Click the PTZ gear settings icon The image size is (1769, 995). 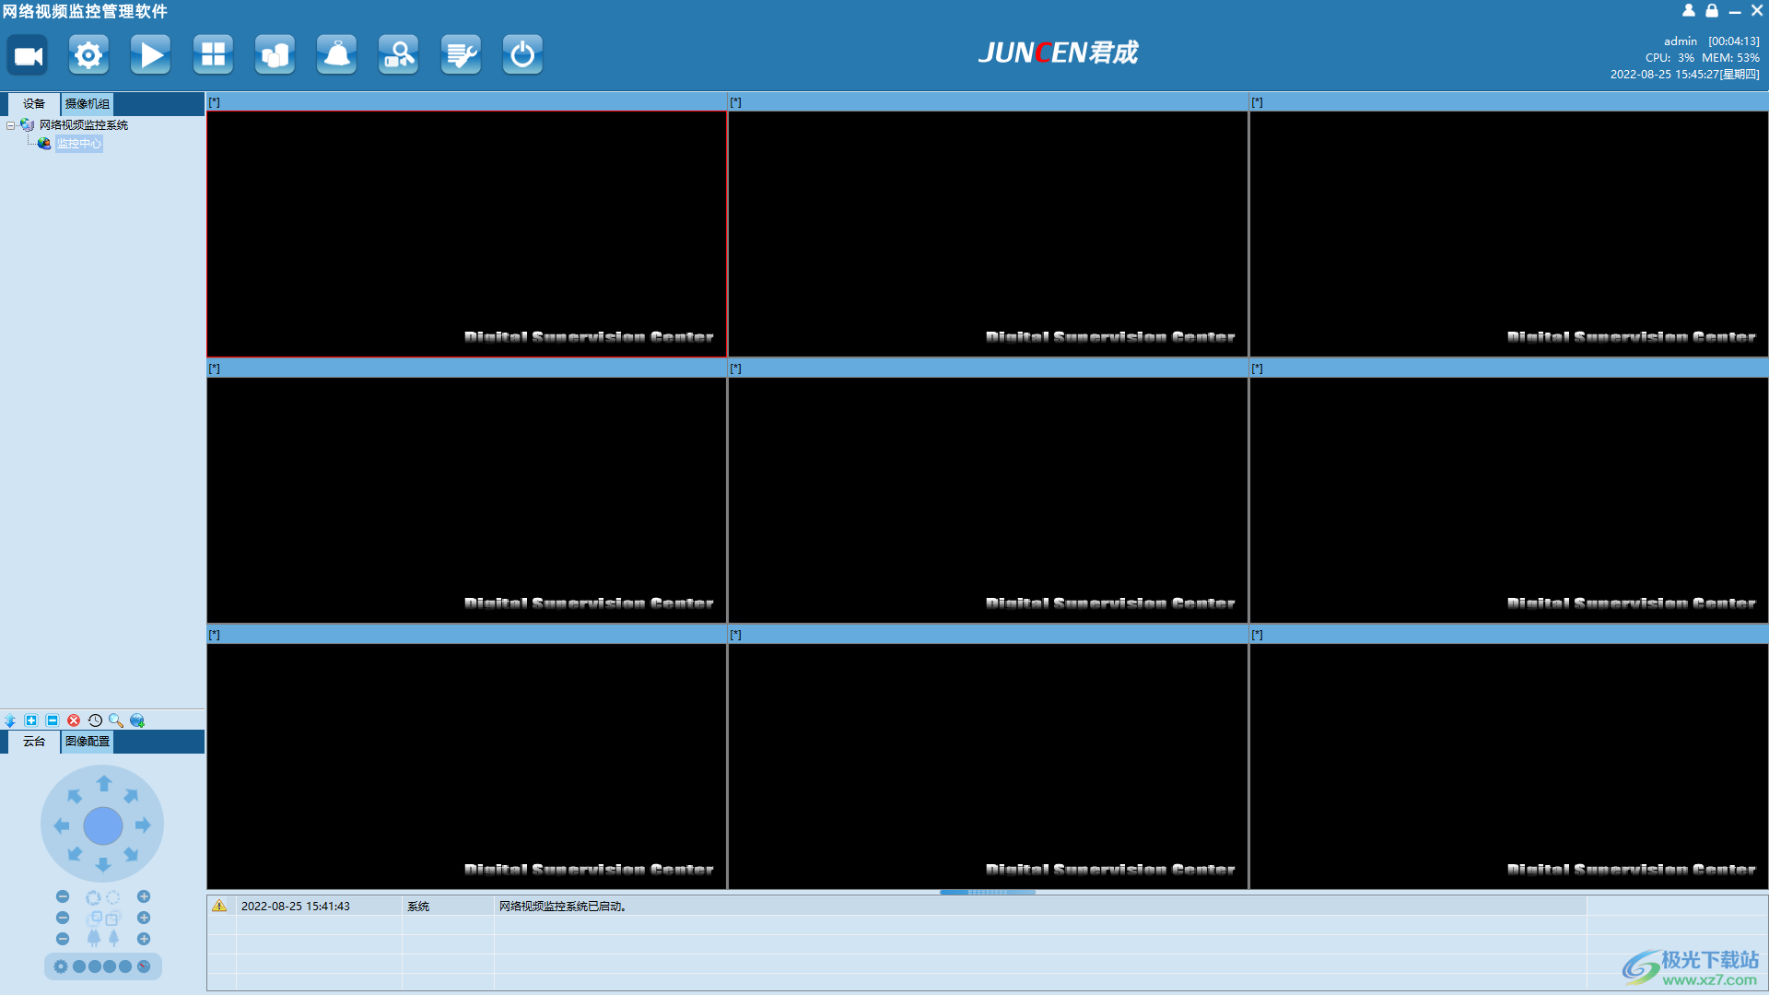(x=61, y=966)
